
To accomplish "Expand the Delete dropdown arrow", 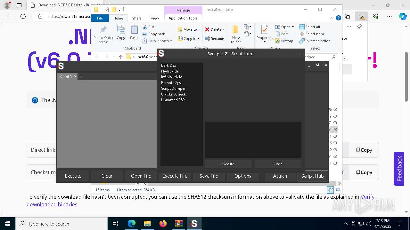I will (x=224, y=29).
